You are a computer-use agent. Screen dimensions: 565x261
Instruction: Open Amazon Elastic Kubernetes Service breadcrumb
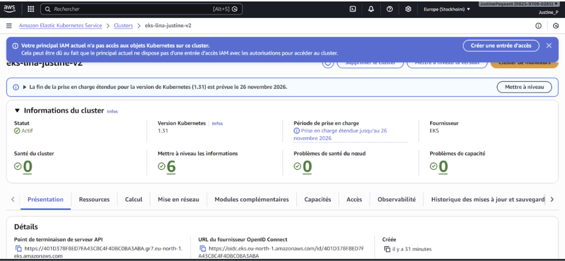pyautogui.click(x=61, y=26)
